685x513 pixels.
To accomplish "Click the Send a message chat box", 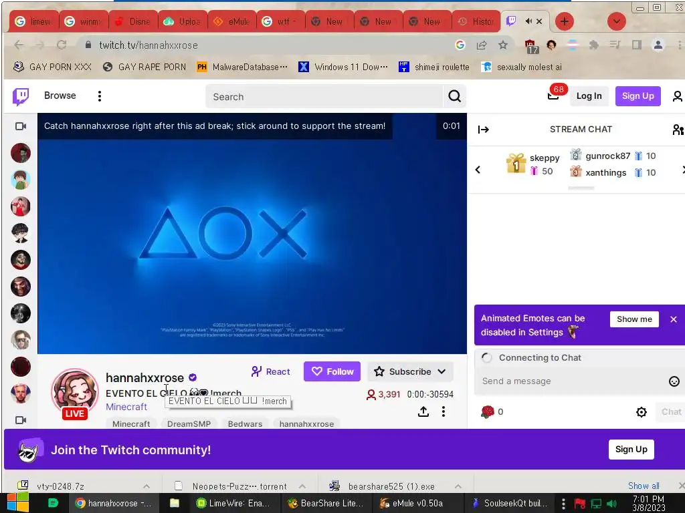I will pyautogui.click(x=573, y=381).
